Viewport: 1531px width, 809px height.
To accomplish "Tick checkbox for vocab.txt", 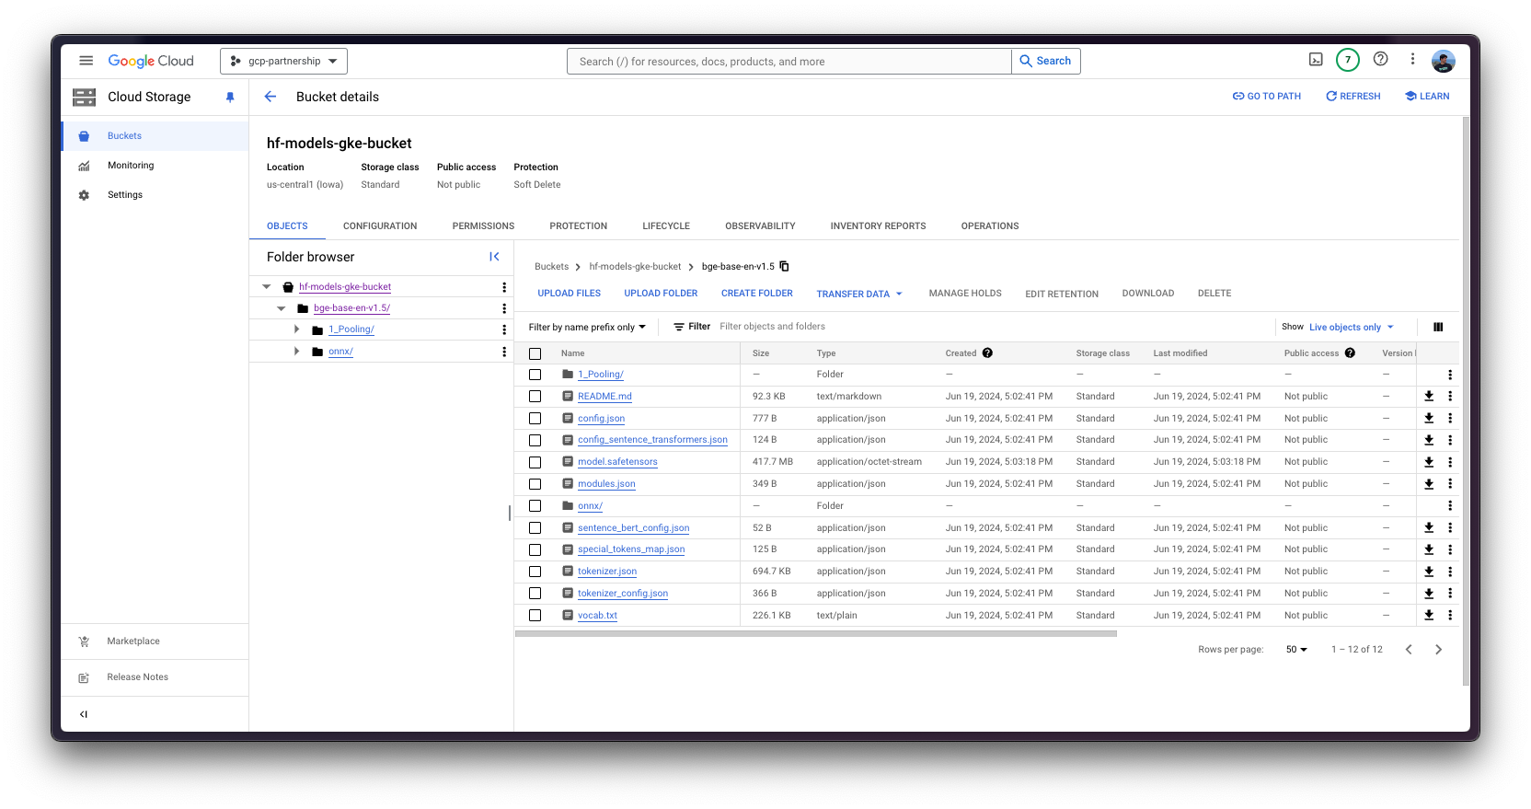I will 535,616.
